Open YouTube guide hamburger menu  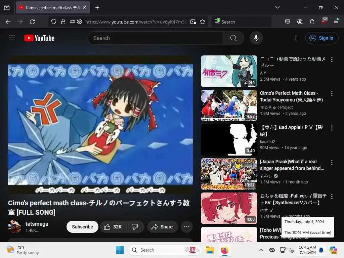12,38
